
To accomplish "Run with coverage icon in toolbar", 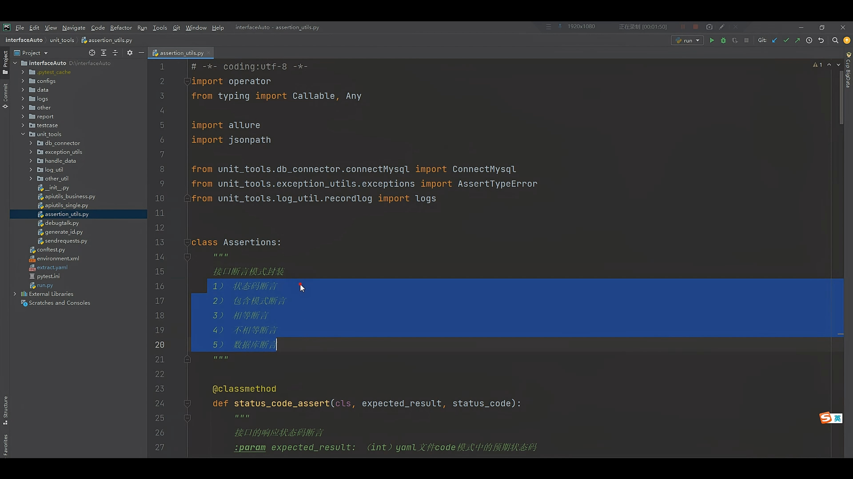I will pos(735,40).
